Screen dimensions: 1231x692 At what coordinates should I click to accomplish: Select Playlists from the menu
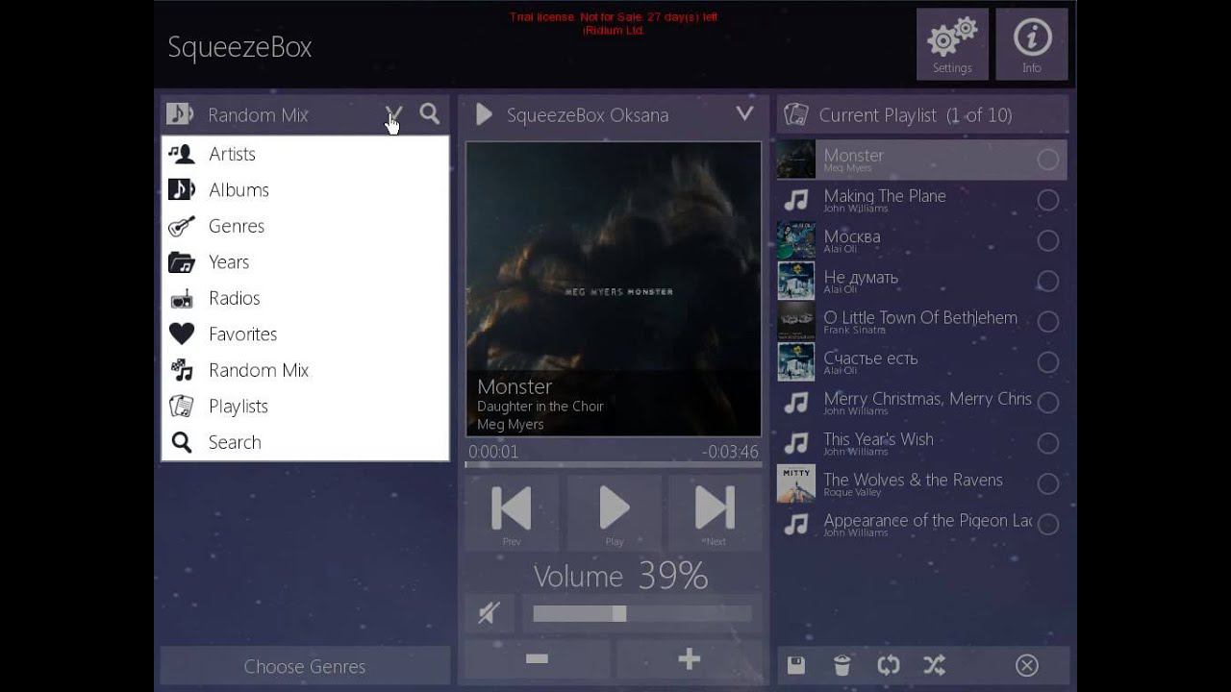point(305,407)
